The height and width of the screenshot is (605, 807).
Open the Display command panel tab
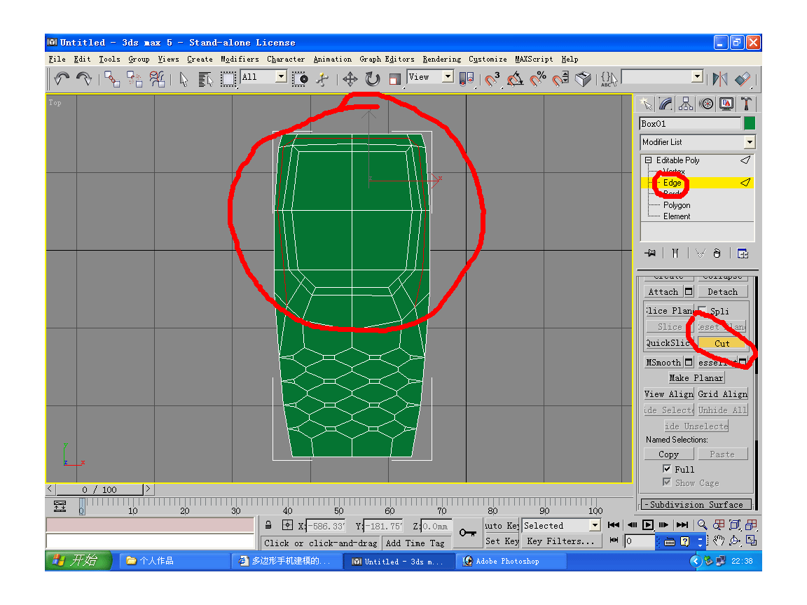click(726, 104)
